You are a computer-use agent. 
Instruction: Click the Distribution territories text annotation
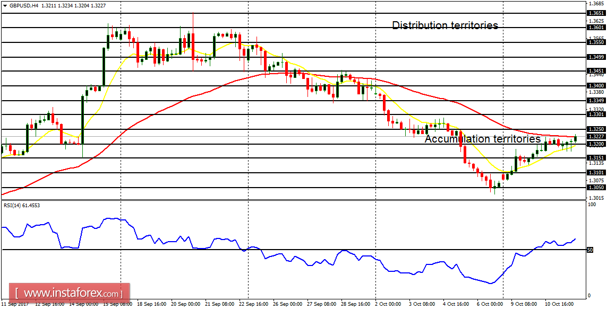pyautogui.click(x=445, y=25)
